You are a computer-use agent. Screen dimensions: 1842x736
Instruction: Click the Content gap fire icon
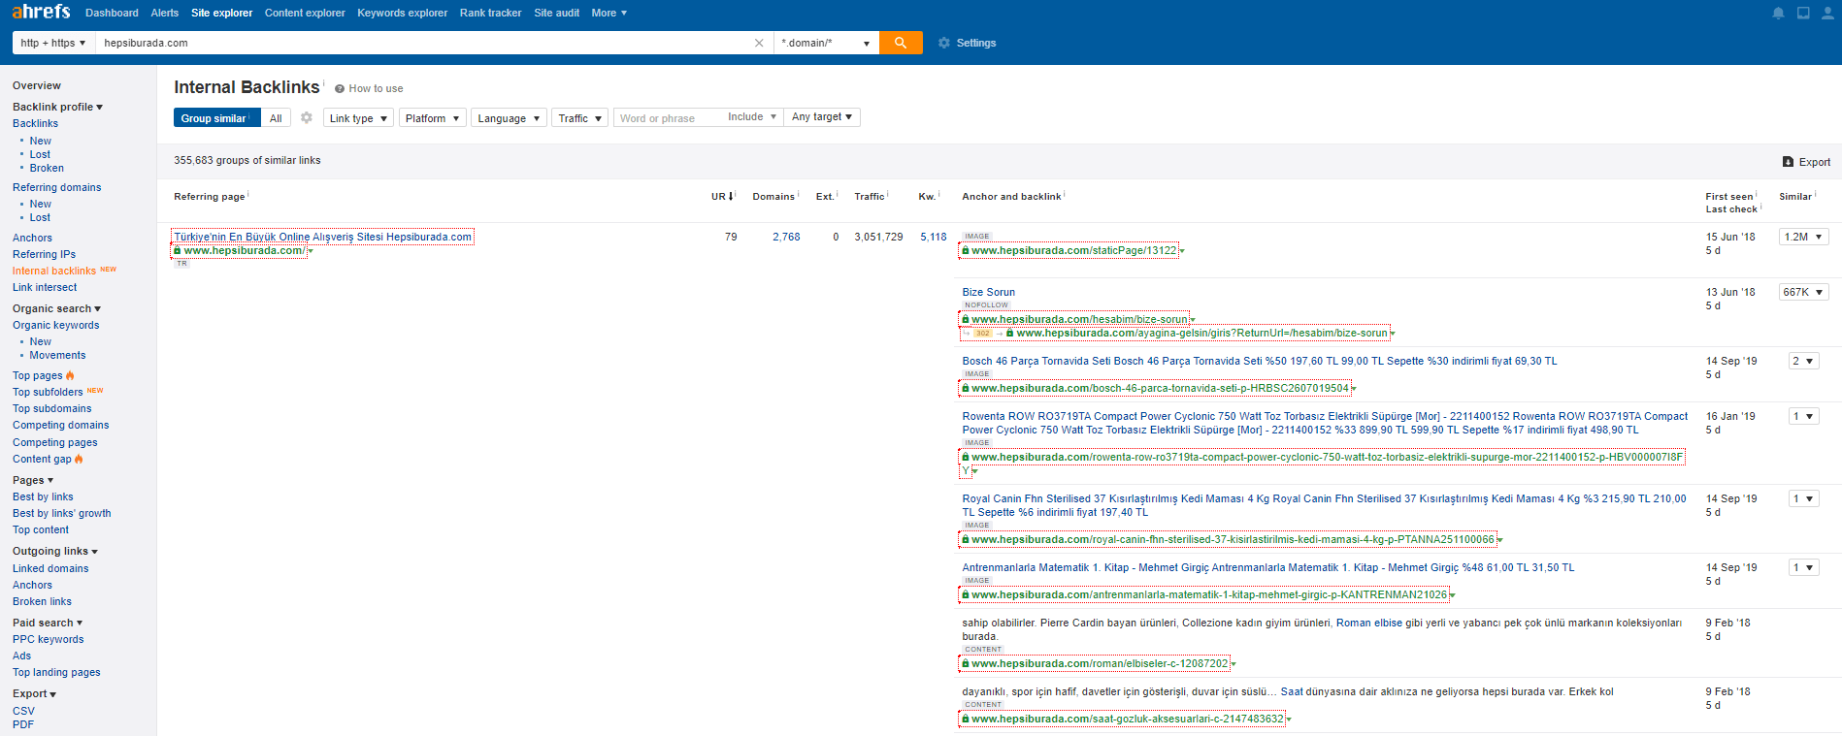(x=79, y=459)
